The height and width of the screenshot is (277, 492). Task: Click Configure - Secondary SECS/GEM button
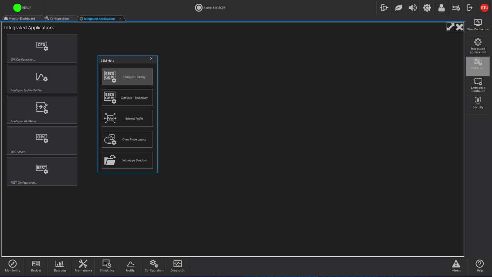pyautogui.click(x=127, y=98)
